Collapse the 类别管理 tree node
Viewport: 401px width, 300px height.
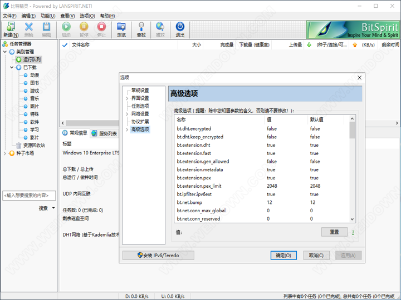point(5,52)
